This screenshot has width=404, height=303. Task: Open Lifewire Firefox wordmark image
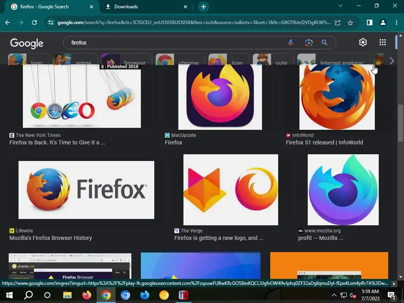pyautogui.click(x=86, y=190)
